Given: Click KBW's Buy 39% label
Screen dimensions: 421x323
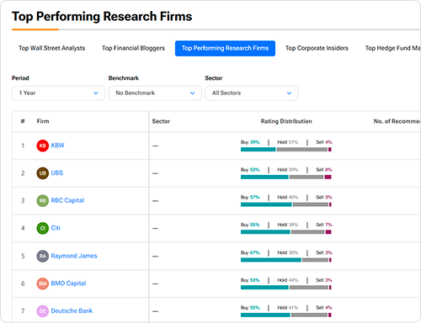Looking at the screenshot, I should tap(250, 142).
